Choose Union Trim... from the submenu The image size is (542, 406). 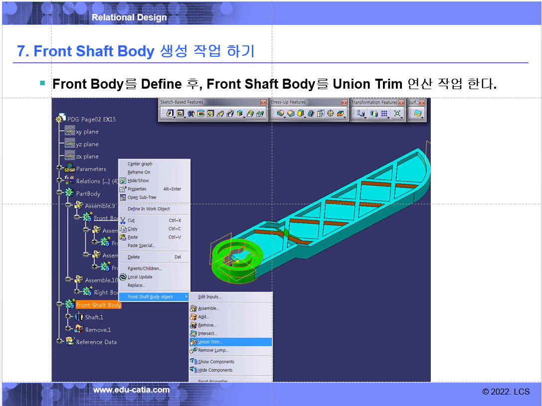coord(210,342)
